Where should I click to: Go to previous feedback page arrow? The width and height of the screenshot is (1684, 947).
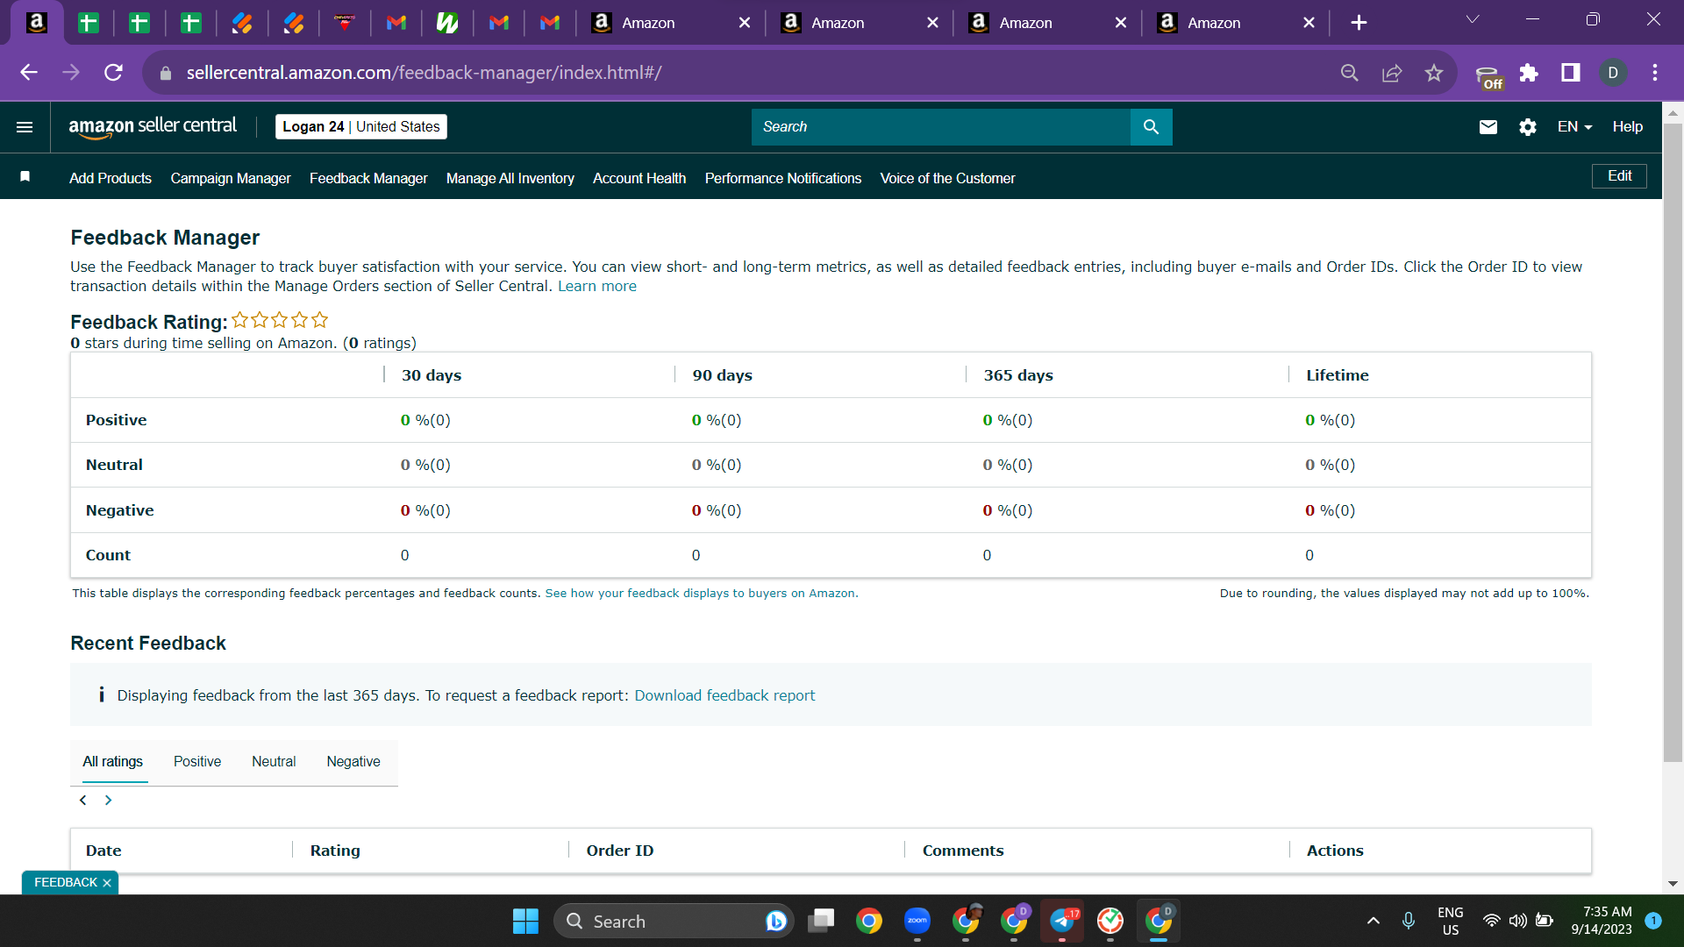coord(83,801)
